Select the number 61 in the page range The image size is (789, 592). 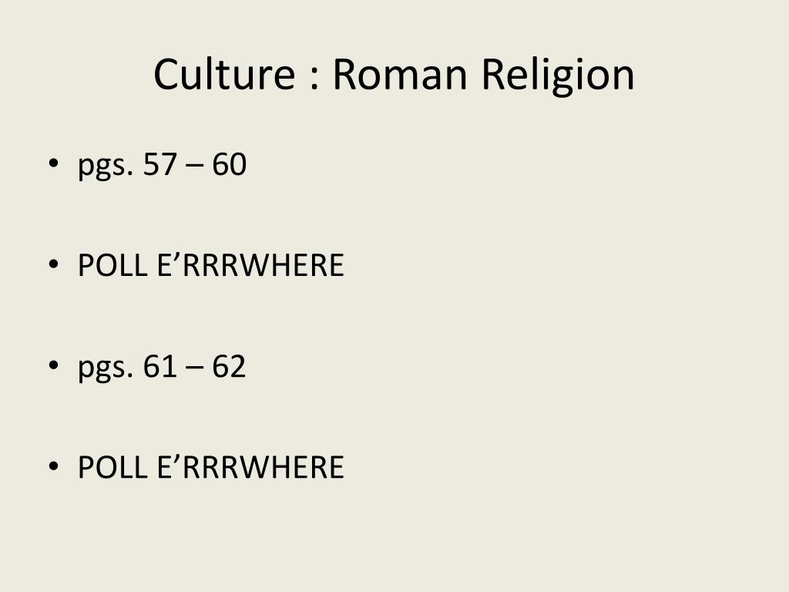click(x=160, y=365)
